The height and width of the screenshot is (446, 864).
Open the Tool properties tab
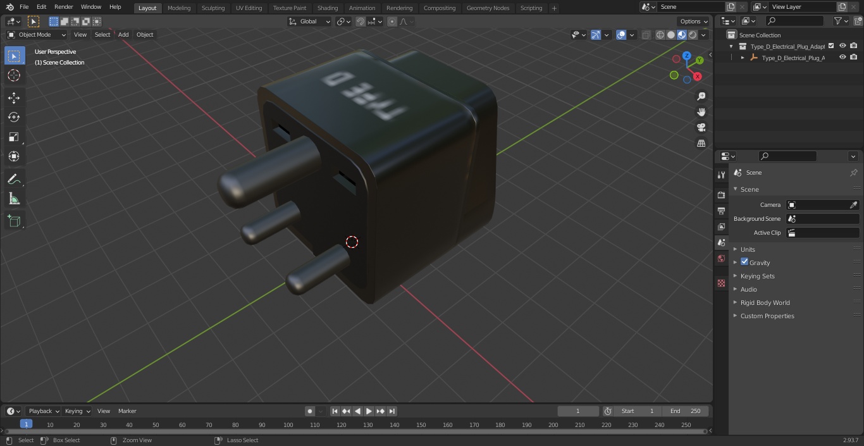point(721,175)
